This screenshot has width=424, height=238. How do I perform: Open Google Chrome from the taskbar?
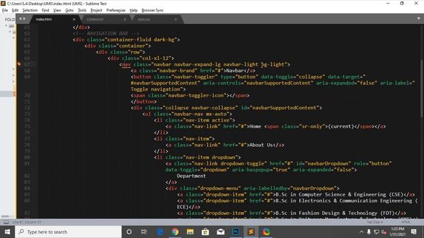coord(175,232)
